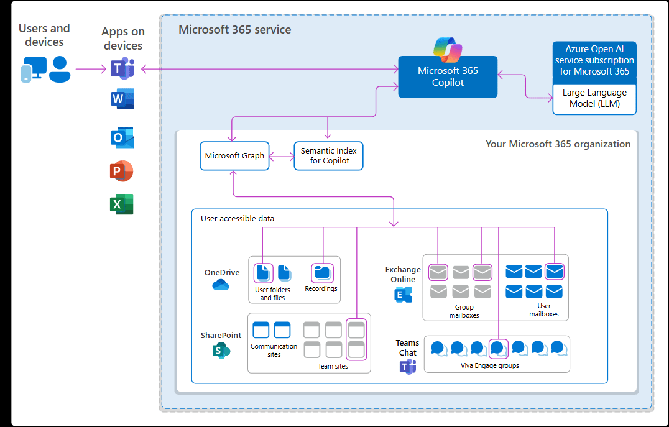Select the Microsoft Teams icon
The image size is (669, 427).
point(122,68)
